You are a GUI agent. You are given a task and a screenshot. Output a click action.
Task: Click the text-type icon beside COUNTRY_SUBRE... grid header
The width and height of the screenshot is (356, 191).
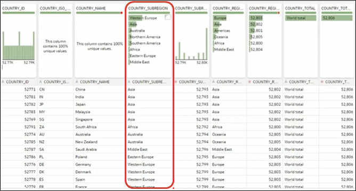click(x=129, y=82)
